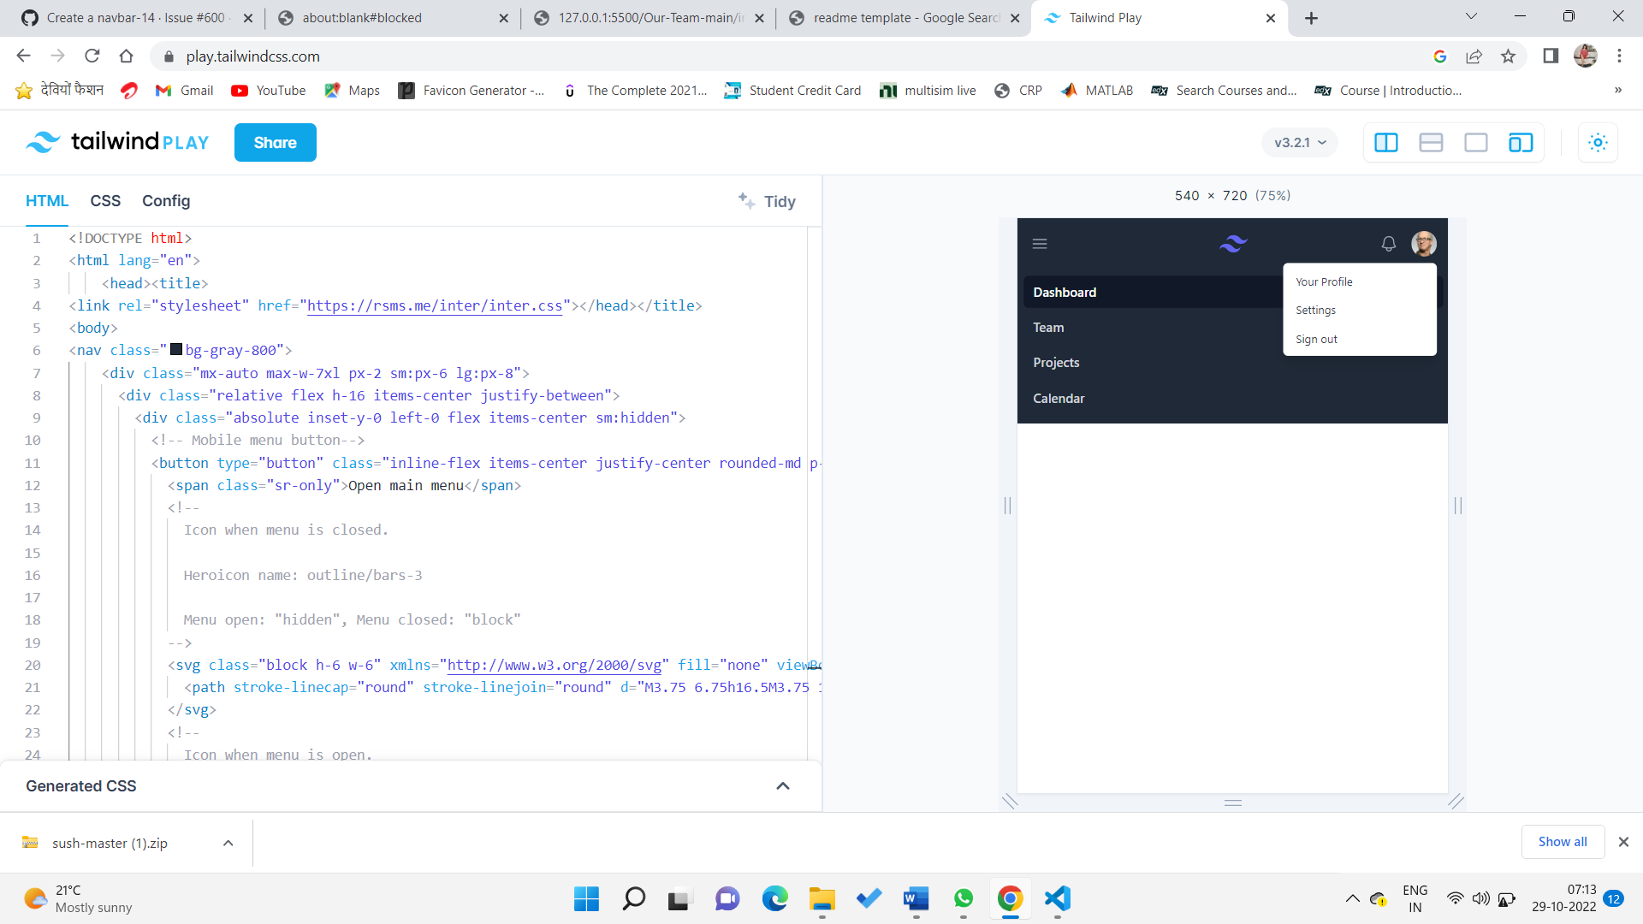This screenshot has width=1643, height=924.
Task: Click the notification bell in the preview navbar
Action: coord(1387,244)
